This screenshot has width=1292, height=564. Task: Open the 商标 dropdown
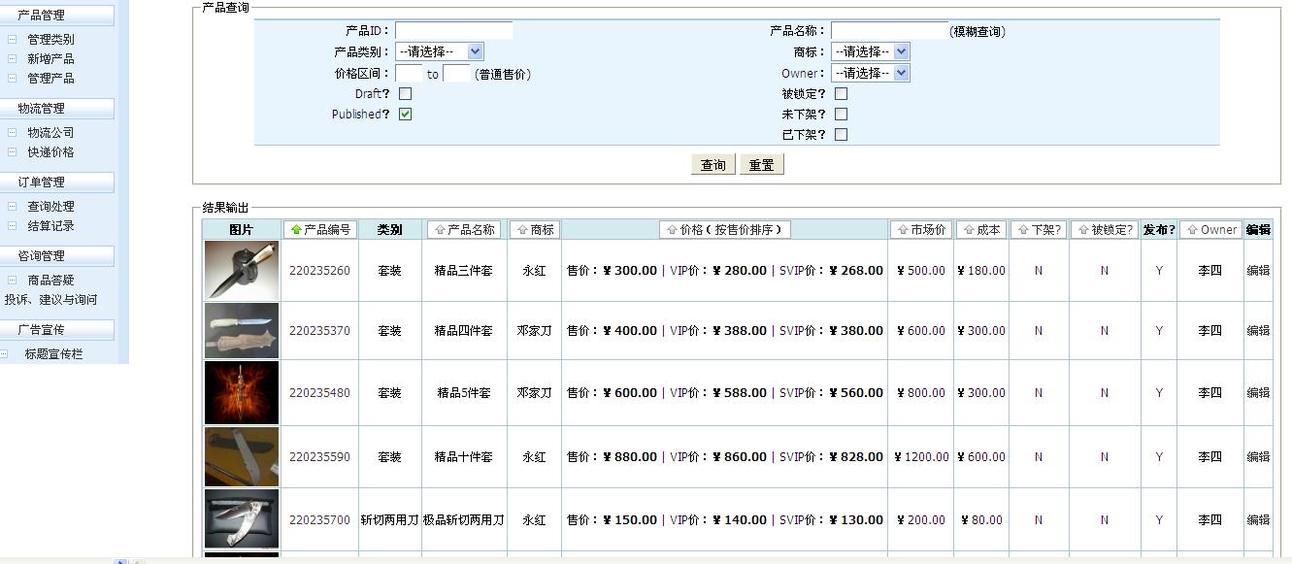(x=870, y=52)
